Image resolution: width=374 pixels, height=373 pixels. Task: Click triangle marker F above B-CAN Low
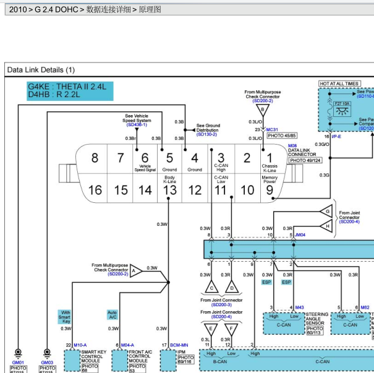(x=231, y=329)
